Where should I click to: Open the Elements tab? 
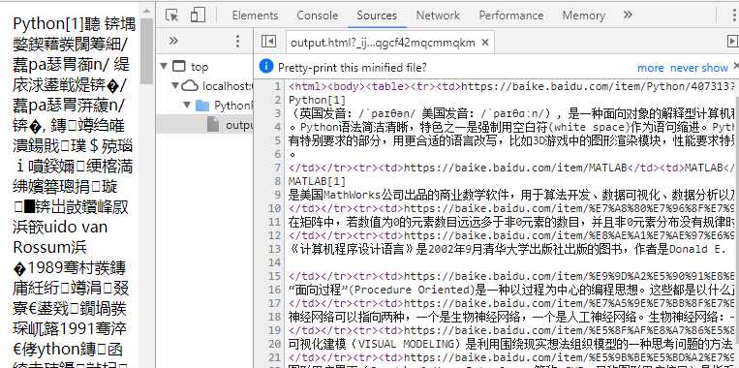(255, 15)
